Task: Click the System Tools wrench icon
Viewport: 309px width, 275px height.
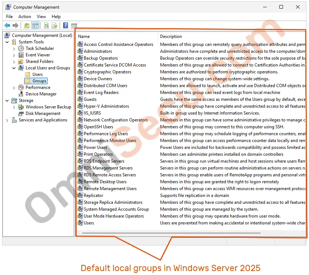Action: (x=14, y=42)
